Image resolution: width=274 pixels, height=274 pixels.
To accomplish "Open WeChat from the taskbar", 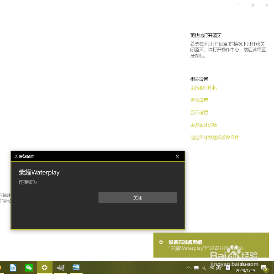I will point(29,267).
